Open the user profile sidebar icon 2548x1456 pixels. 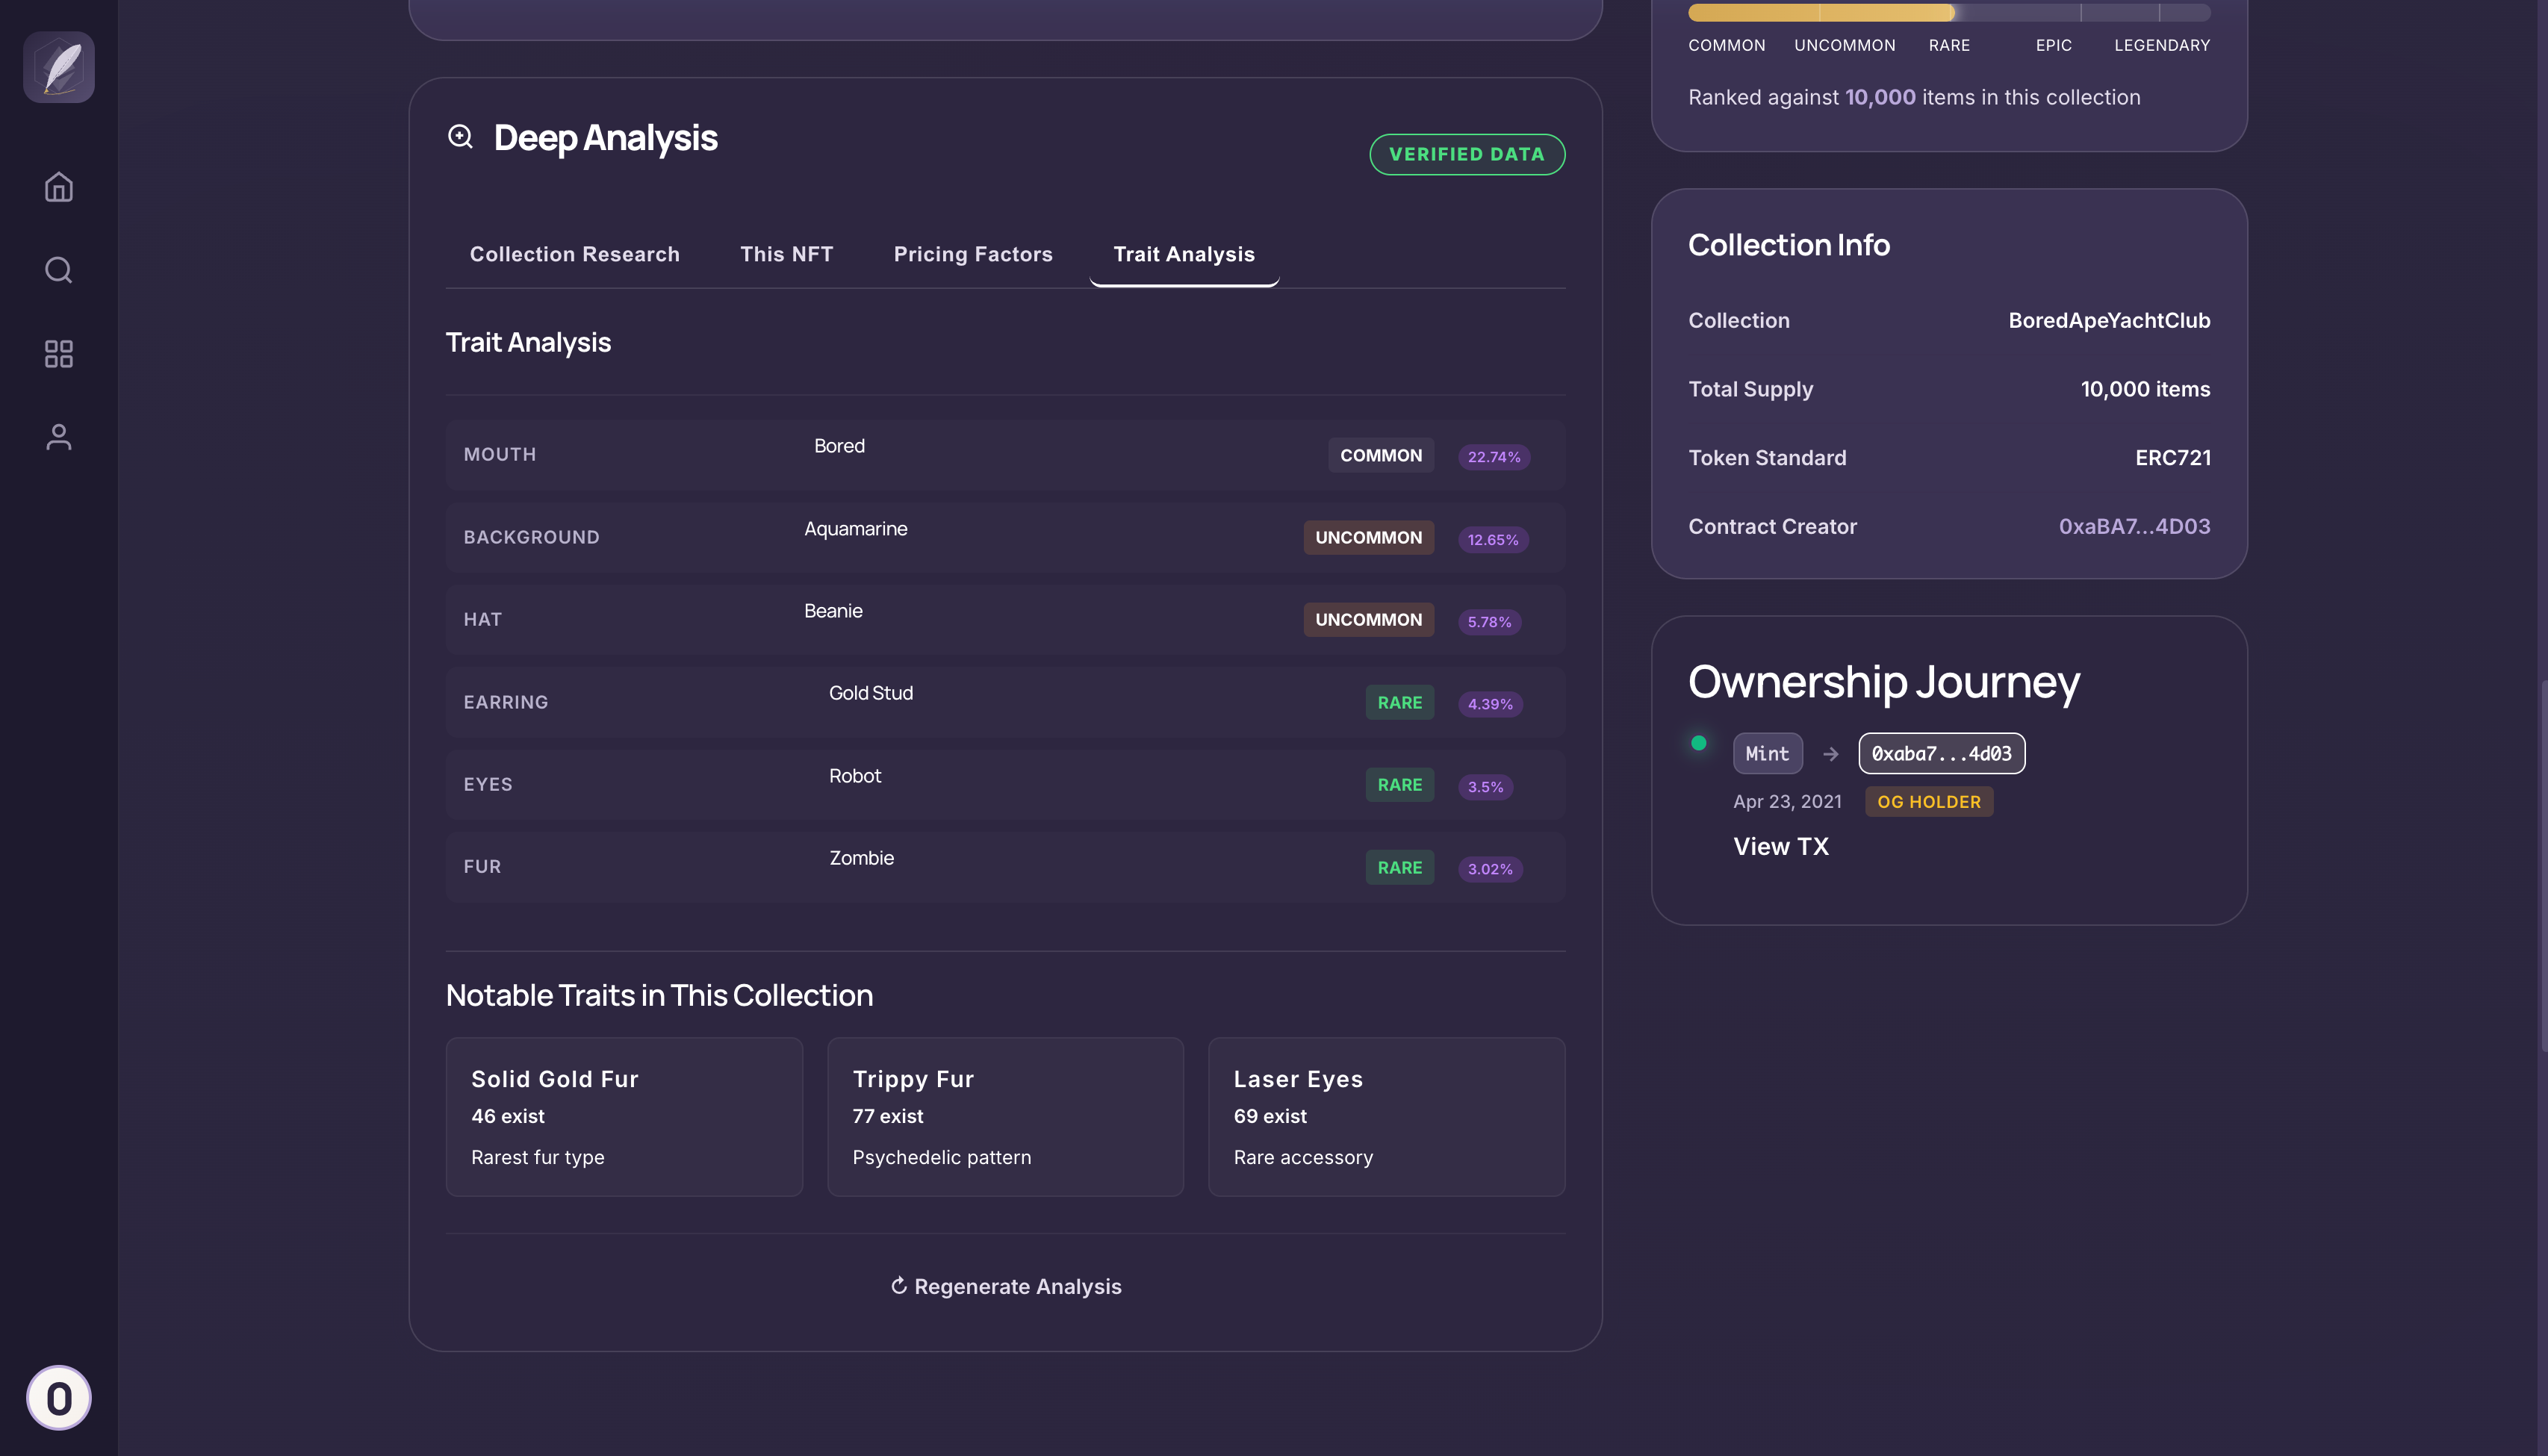pyautogui.click(x=59, y=437)
